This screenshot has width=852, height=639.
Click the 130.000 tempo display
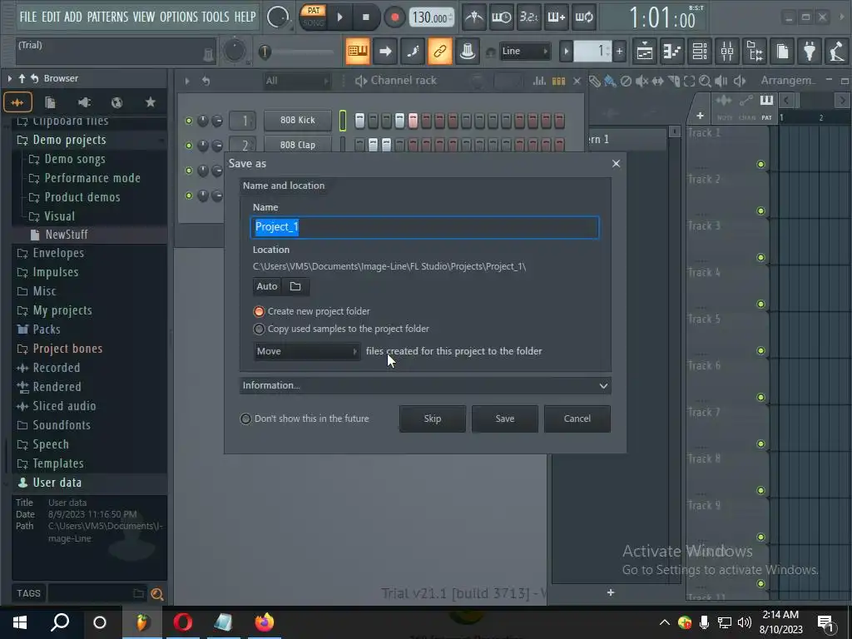click(432, 17)
